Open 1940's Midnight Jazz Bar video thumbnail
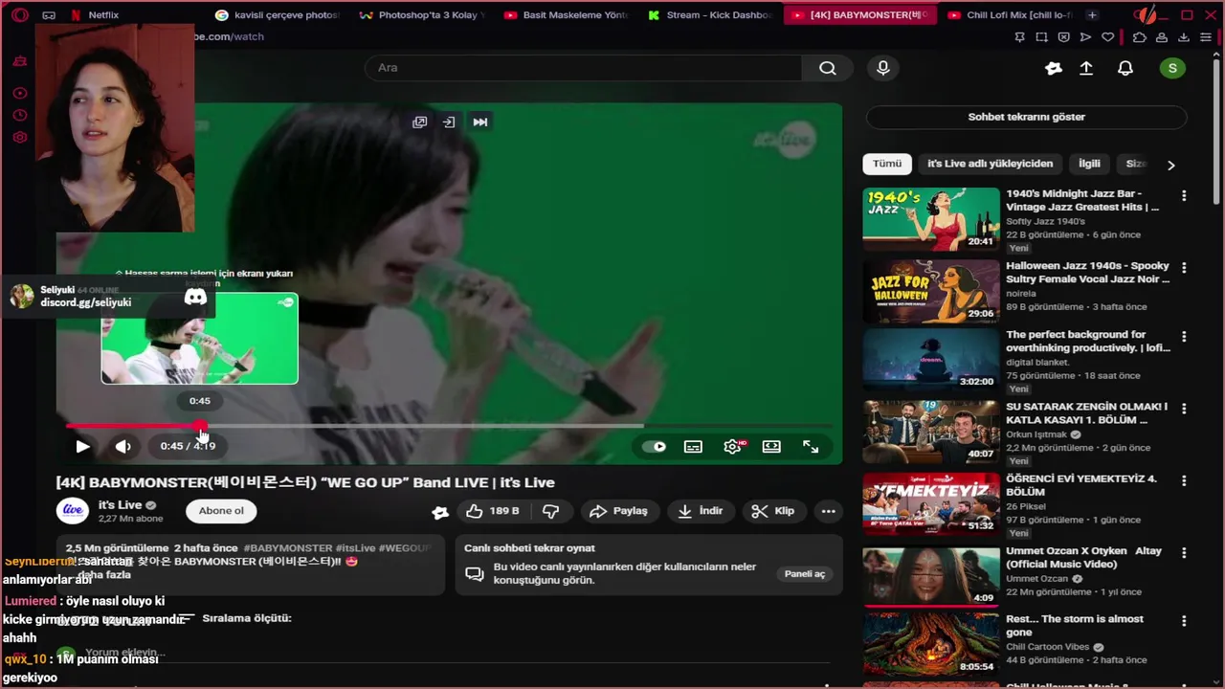The height and width of the screenshot is (689, 1225). coord(931,219)
